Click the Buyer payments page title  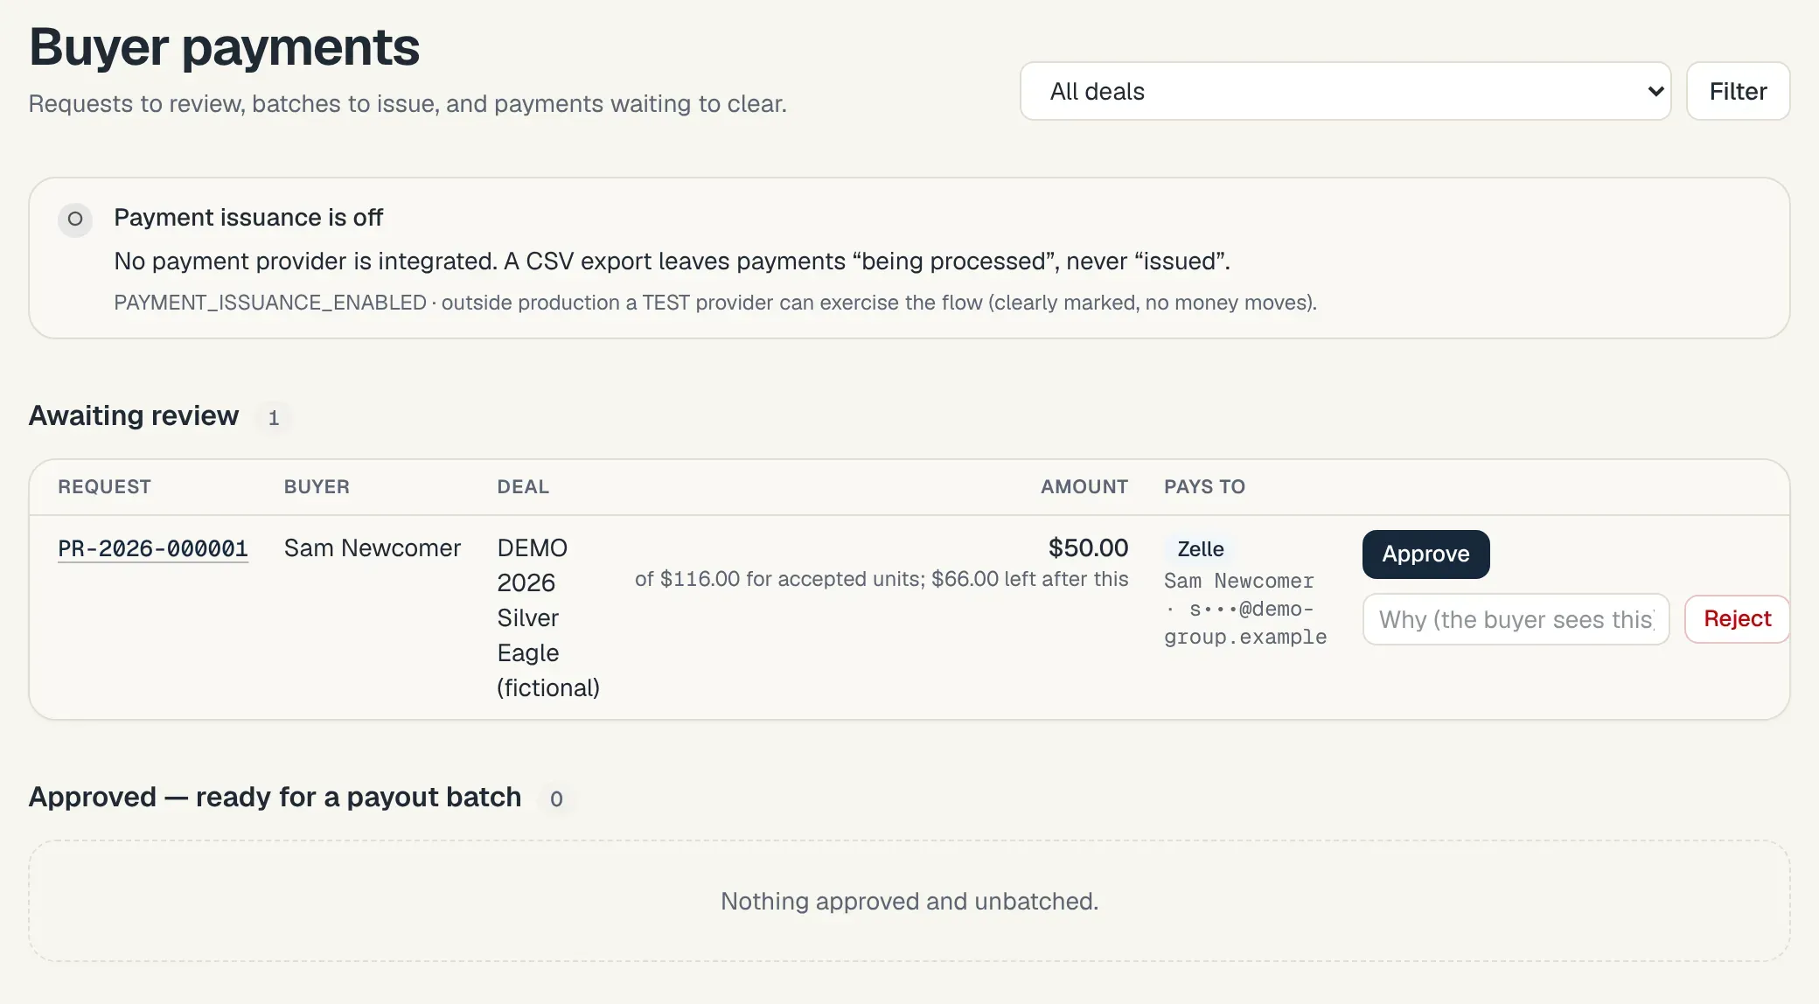[224, 47]
